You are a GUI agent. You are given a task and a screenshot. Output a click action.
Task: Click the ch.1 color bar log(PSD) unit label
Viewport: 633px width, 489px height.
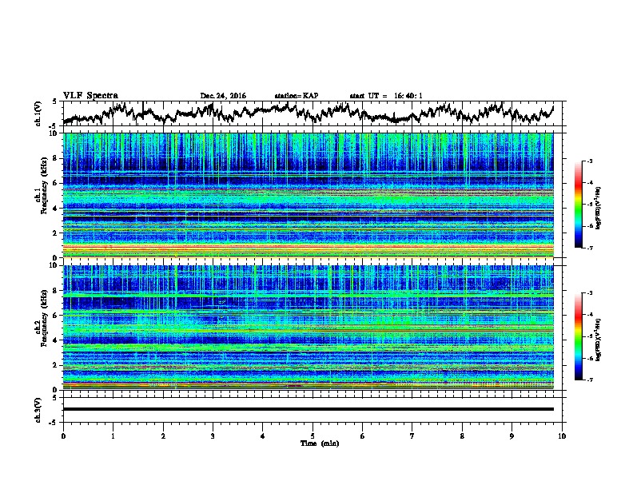pos(599,209)
